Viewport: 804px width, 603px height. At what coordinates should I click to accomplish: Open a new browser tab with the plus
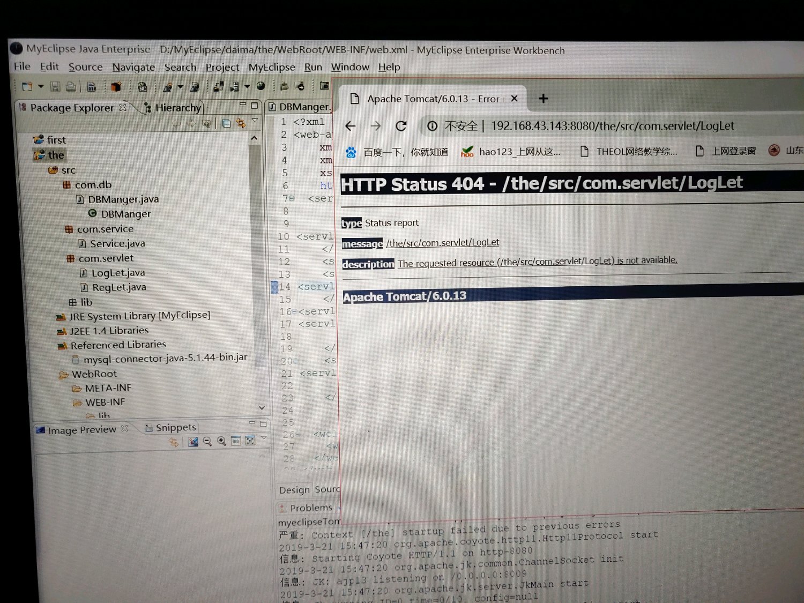pyautogui.click(x=544, y=99)
